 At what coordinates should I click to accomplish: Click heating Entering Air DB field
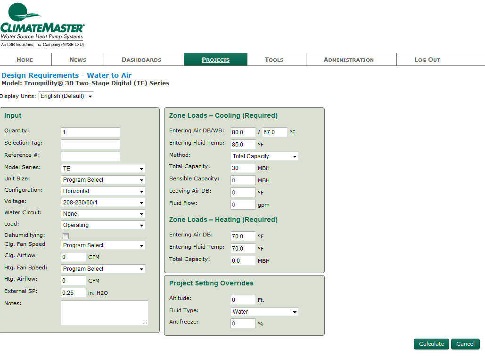[x=243, y=236]
